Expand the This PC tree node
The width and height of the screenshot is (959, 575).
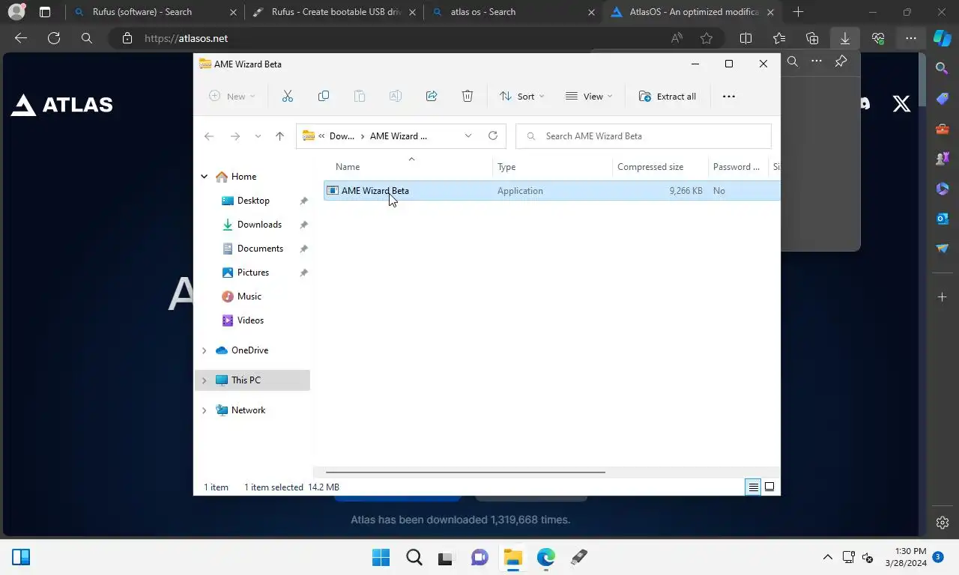[x=204, y=380]
